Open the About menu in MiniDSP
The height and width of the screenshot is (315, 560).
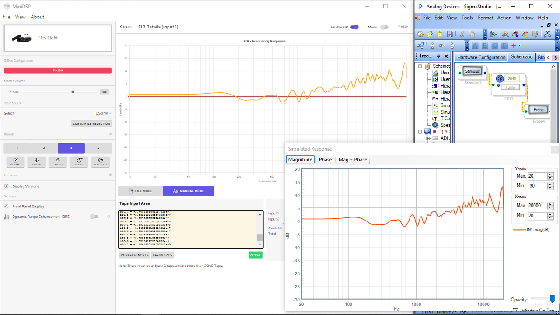37,17
